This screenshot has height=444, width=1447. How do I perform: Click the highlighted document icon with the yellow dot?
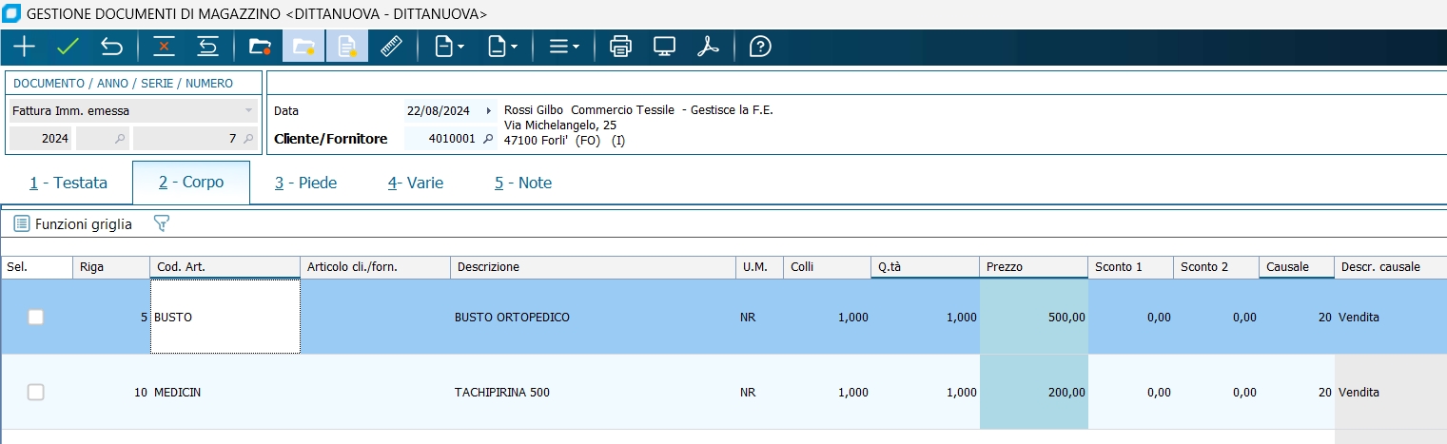click(x=347, y=47)
